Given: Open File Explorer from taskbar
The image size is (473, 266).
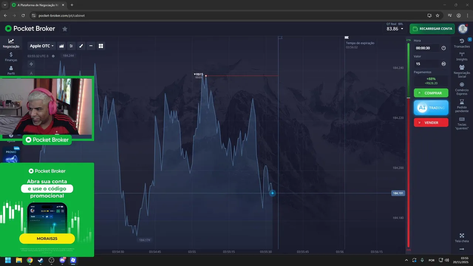Looking at the screenshot, I should point(19,260).
